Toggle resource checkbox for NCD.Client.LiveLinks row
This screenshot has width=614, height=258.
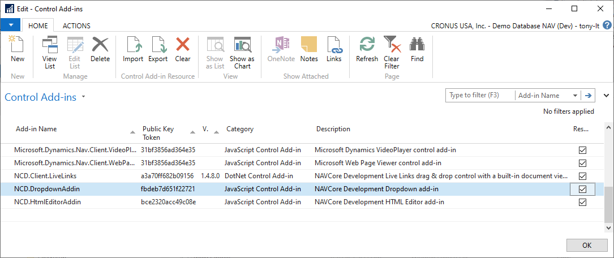coord(582,176)
